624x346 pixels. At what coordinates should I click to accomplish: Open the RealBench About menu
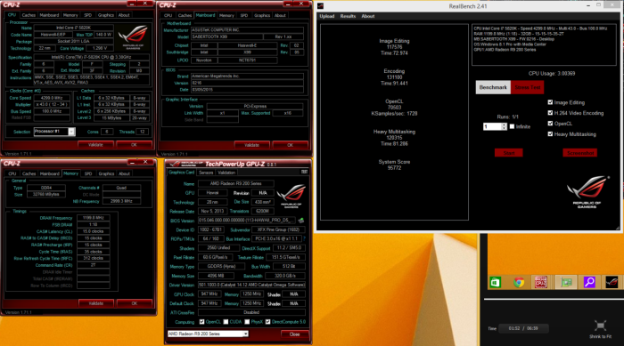[x=367, y=16]
